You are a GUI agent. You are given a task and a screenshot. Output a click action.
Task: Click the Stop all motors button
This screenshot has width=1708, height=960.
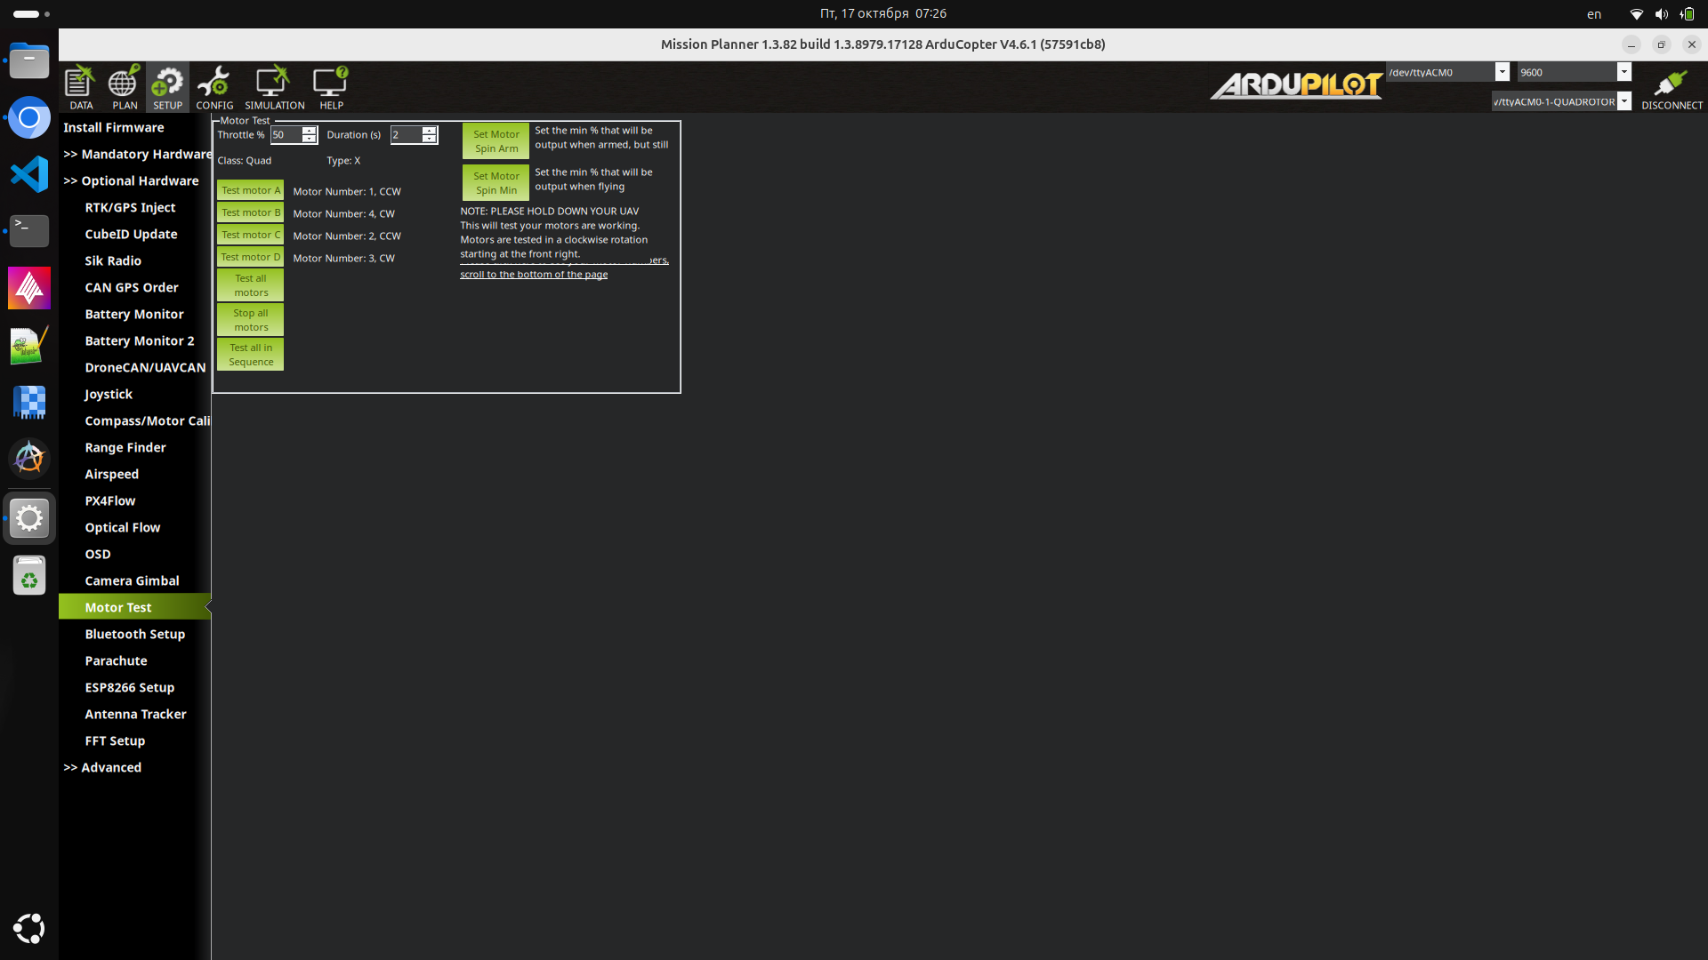pos(250,320)
